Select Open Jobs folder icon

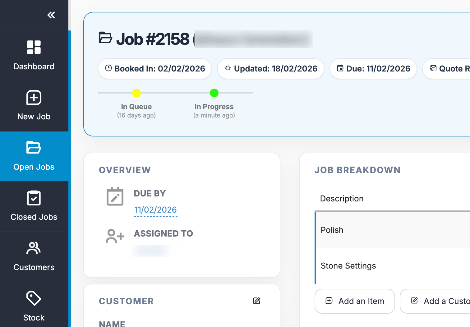(x=34, y=148)
